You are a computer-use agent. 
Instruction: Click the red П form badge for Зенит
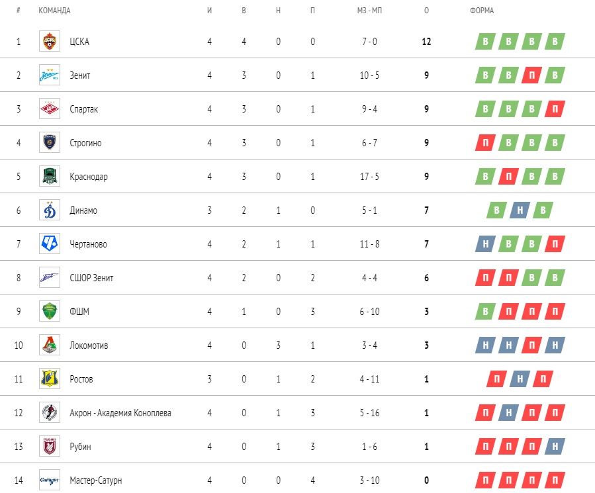point(531,75)
